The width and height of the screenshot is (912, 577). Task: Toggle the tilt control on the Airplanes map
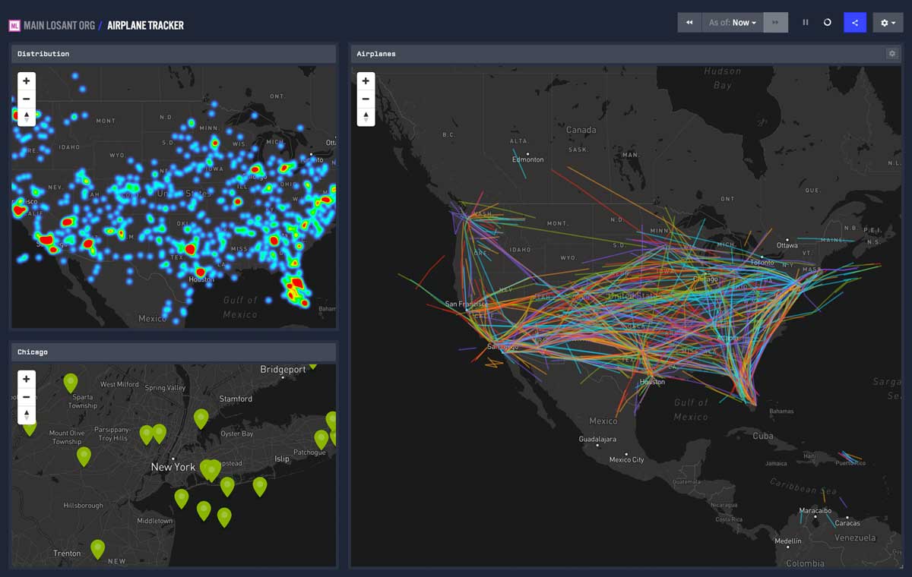coord(366,115)
